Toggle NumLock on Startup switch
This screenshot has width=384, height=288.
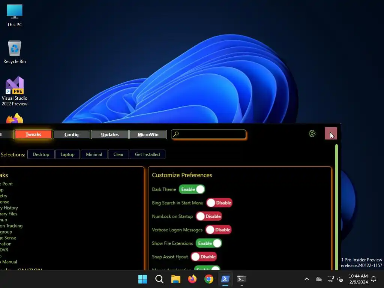(208, 216)
